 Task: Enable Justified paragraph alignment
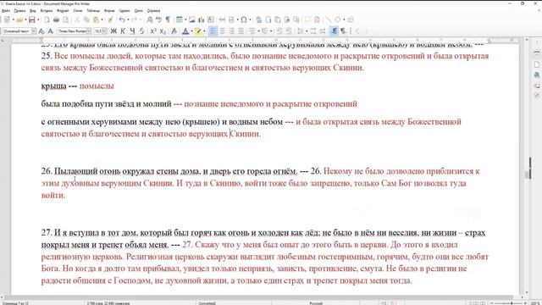click(x=241, y=31)
